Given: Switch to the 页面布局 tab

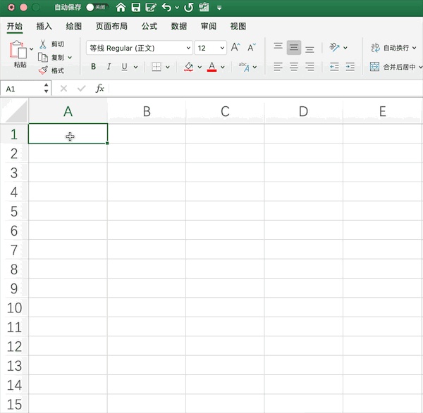Looking at the screenshot, I should coord(111,26).
